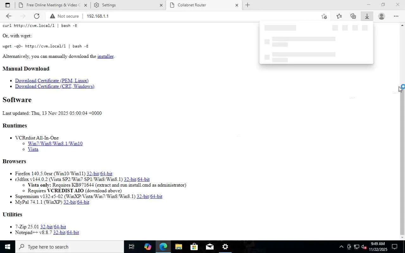Add this page to favorites
This screenshot has width=405, height=253.
[x=324, y=16]
